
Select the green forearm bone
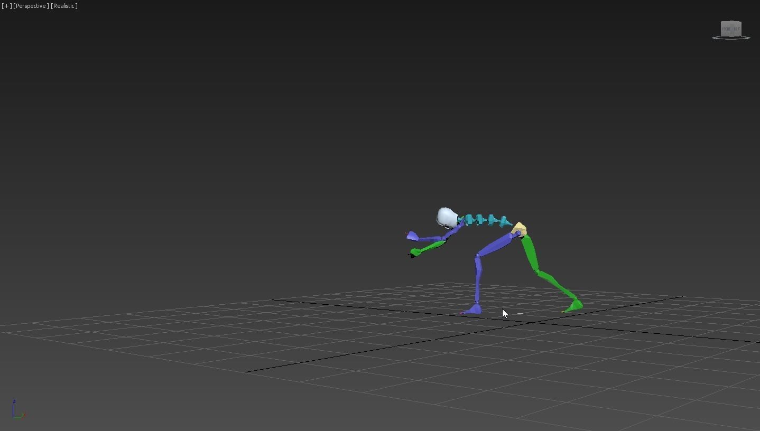(x=433, y=246)
